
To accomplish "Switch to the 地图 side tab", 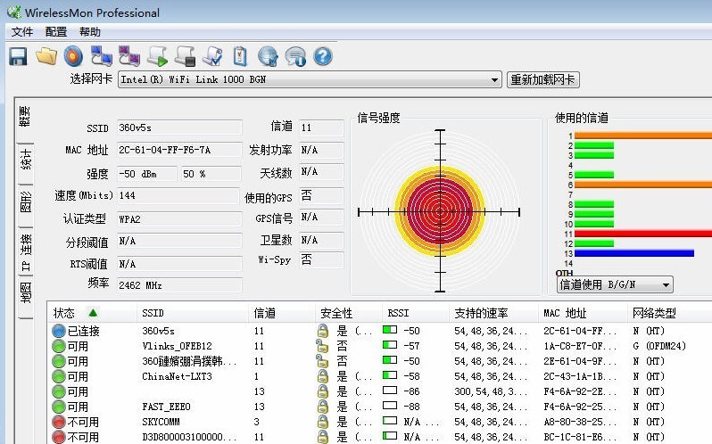I will pos(25,292).
